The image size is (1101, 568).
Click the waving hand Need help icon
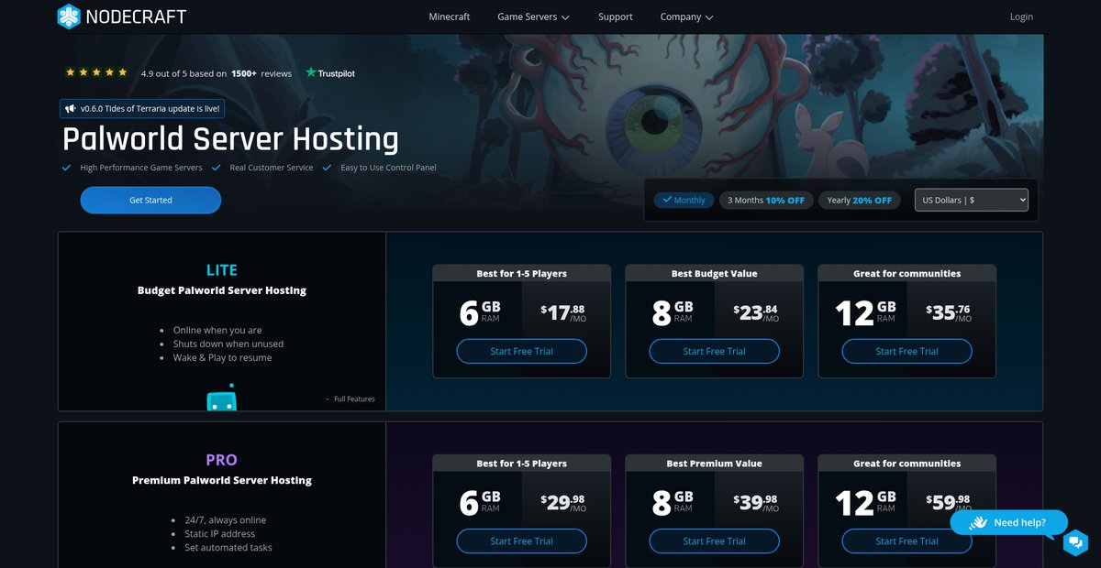978,522
